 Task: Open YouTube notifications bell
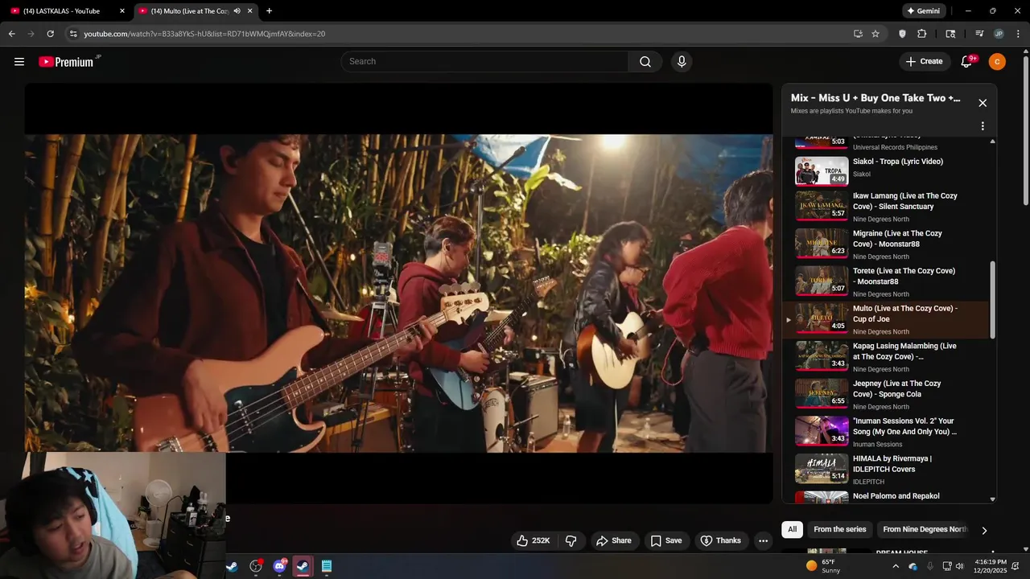(967, 62)
